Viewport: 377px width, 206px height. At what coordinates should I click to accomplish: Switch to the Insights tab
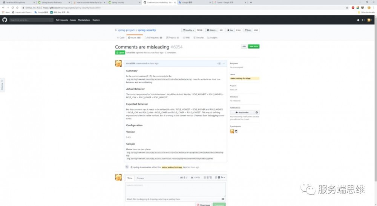[213, 38]
